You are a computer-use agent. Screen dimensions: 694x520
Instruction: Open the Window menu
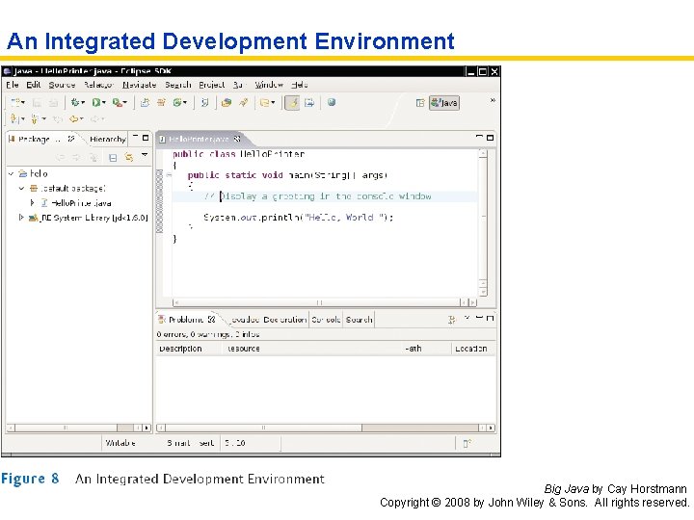coord(269,85)
